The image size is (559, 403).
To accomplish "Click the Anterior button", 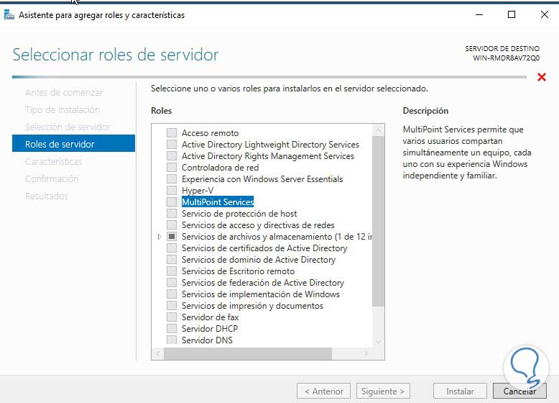I will click(x=324, y=391).
